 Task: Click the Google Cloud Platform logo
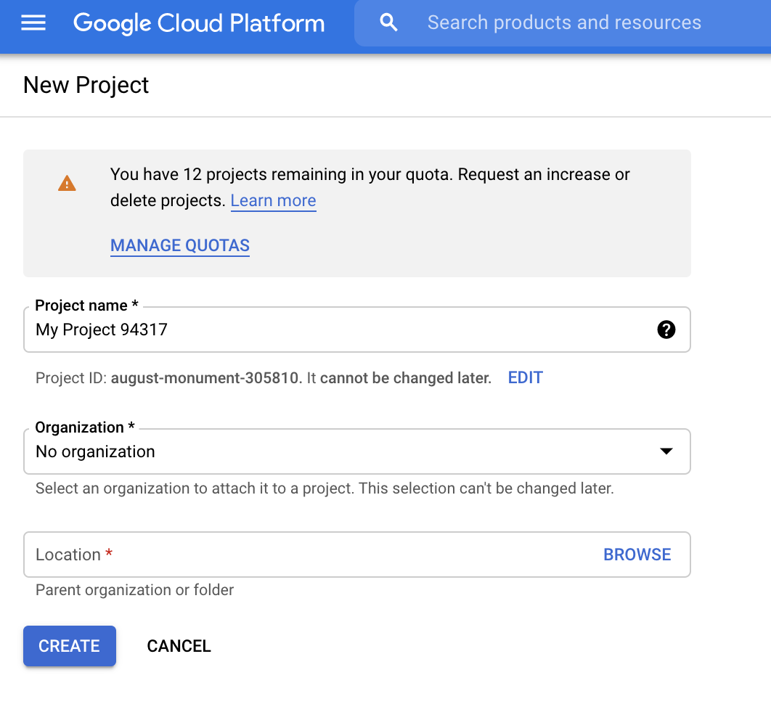pos(199,23)
